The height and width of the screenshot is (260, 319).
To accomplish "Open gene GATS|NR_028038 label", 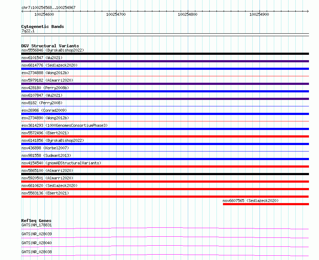I will [x=37, y=252].
